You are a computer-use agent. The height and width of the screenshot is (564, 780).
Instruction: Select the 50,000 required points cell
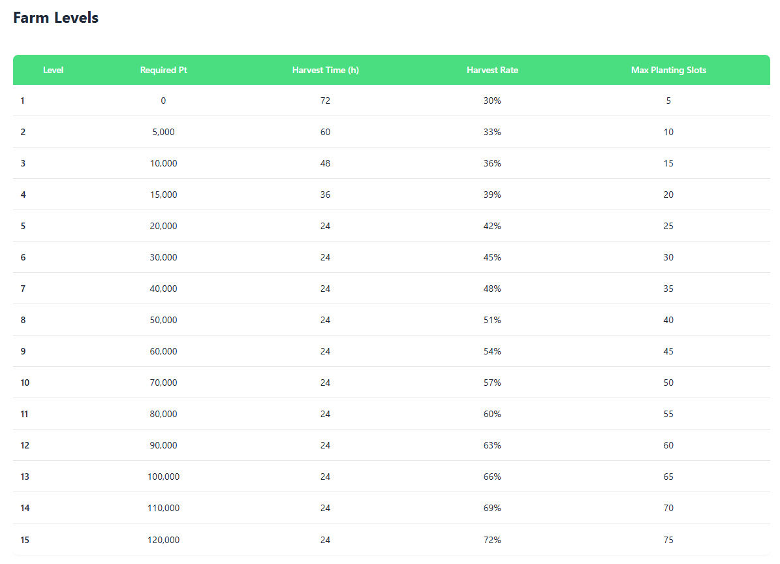164,320
